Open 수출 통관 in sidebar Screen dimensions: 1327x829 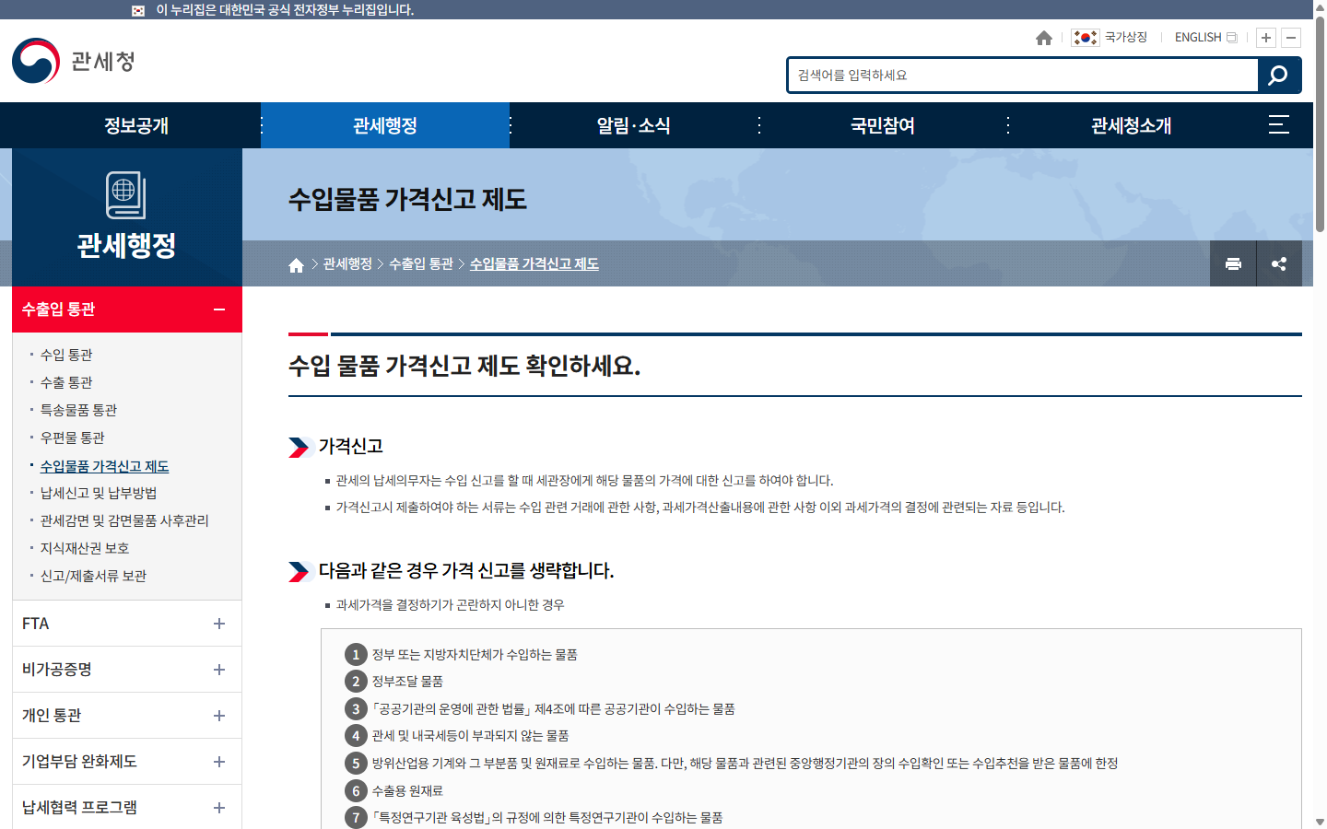point(66,382)
